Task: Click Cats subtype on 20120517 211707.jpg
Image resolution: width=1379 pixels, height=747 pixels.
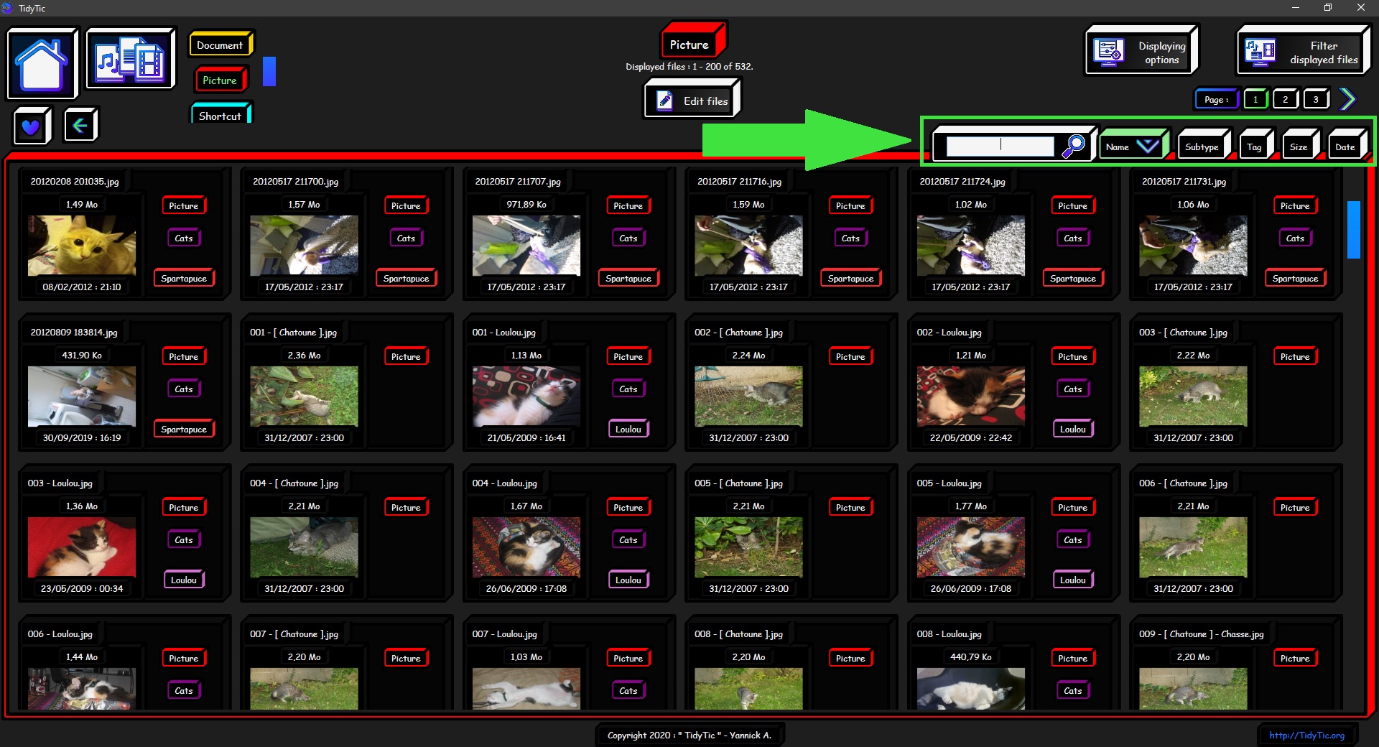Action: 628,238
